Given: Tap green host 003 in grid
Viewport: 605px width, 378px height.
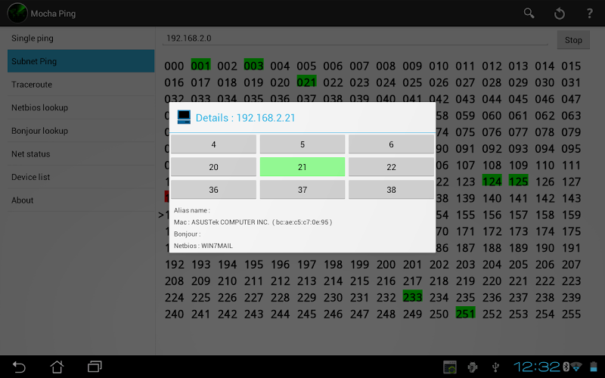Looking at the screenshot, I should 253,65.
